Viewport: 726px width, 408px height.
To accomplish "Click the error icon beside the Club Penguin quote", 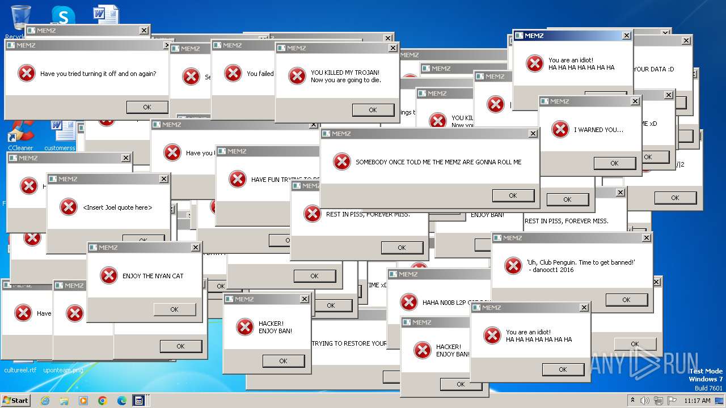I will click(513, 266).
